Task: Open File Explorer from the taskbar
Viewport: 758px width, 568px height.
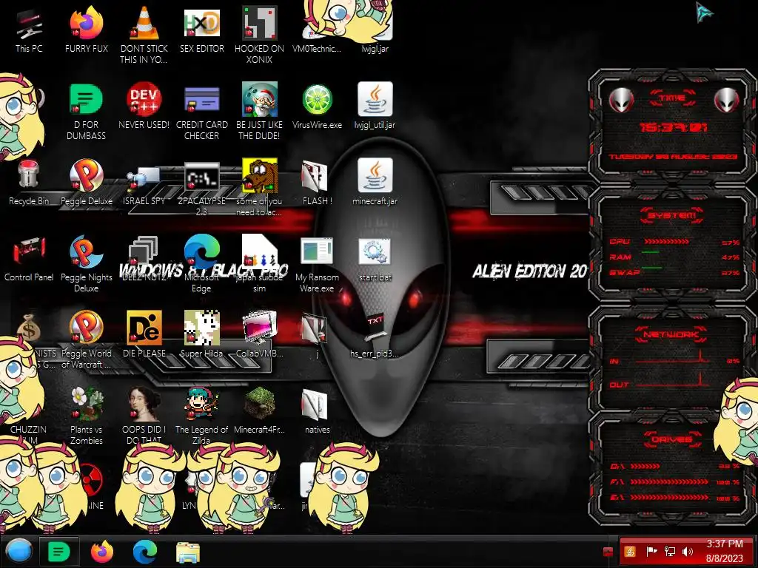Action: point(187,552)
